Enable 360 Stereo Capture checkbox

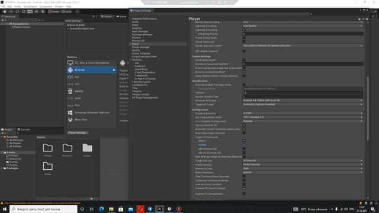[x=244, y=51]
